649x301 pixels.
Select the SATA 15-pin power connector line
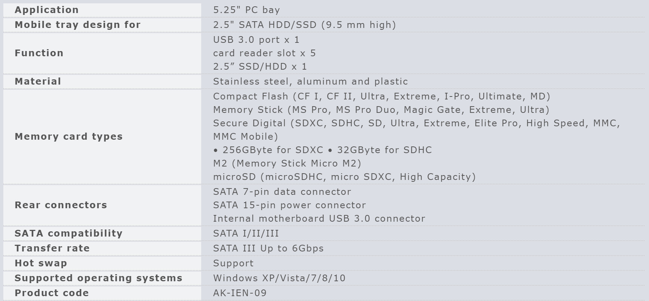(289, 205)
